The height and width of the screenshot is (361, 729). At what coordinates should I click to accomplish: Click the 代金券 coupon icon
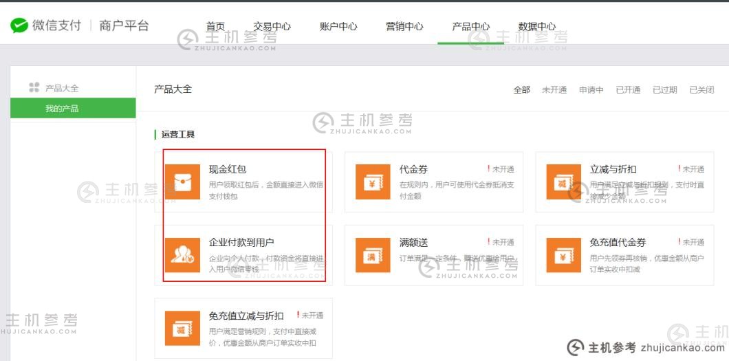(x=373, y=182)
